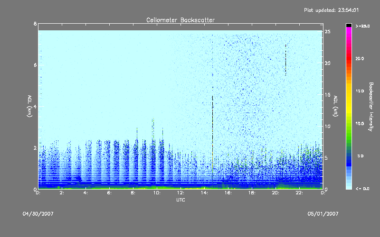Click the right 'AGL (kft)' axis label

click(x=335, y=106)
